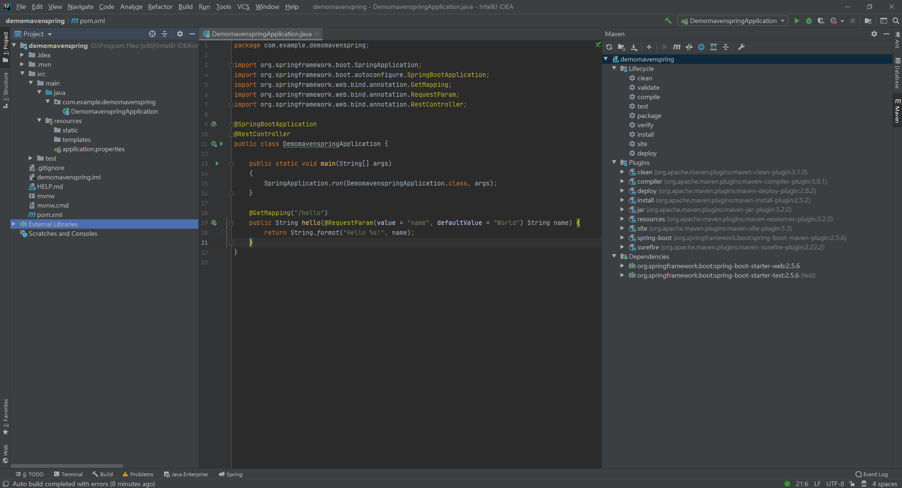Toggle read-only lock in status bar
This screenshot has width=902, height=488.
pyautogui.click(x=852, y=484)
